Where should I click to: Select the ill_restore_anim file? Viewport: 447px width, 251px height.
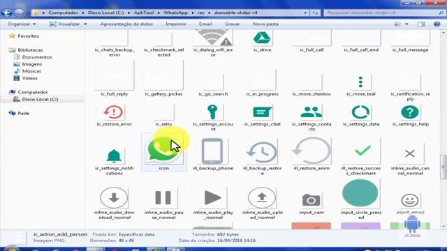click(x=312, y=151)
